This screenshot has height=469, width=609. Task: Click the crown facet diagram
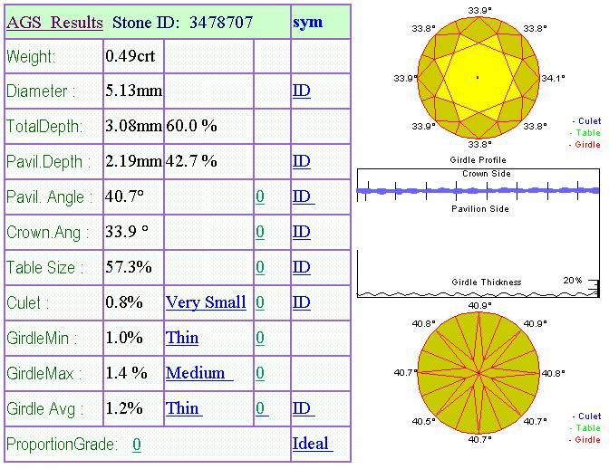(478, 78)
